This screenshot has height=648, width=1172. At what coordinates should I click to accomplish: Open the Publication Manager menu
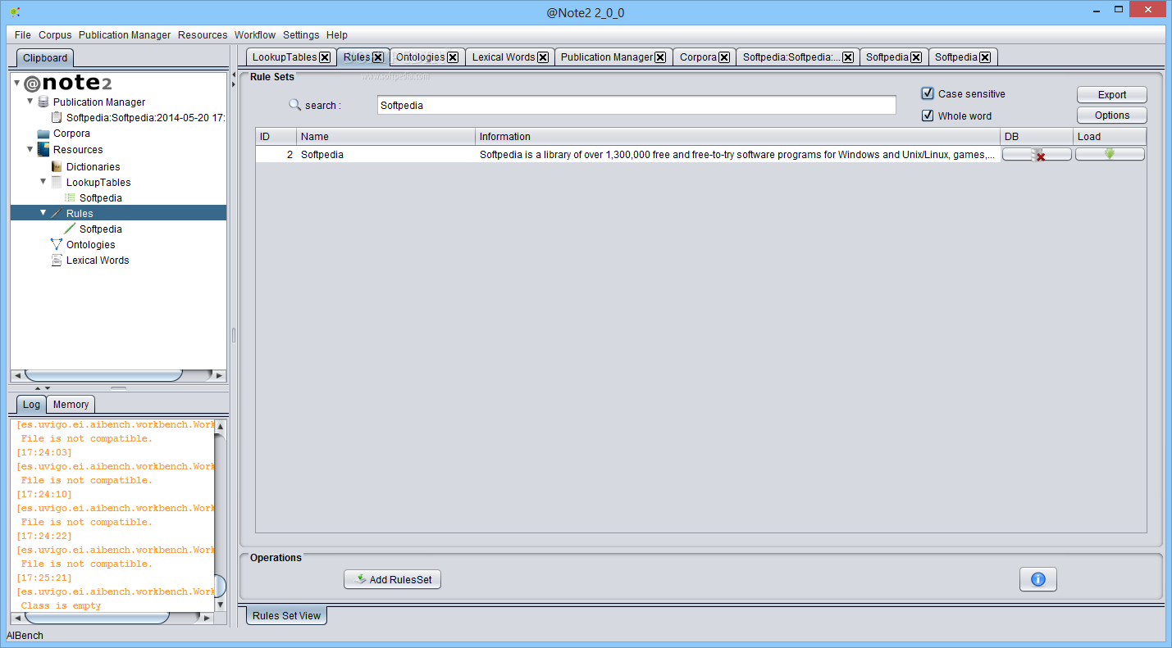pyautogui.click(x=125, y=35)
